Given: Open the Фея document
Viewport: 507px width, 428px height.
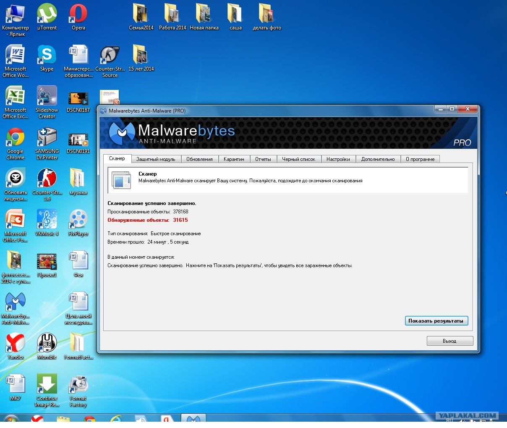Looking at the screenshot, I should (78, 264).
